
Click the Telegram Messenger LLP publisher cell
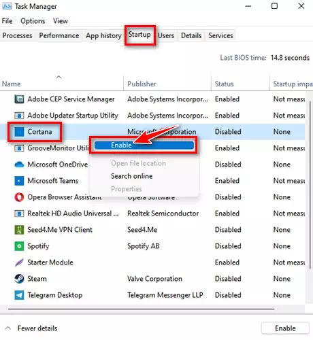pyautogui.click(x=165, y=295)
